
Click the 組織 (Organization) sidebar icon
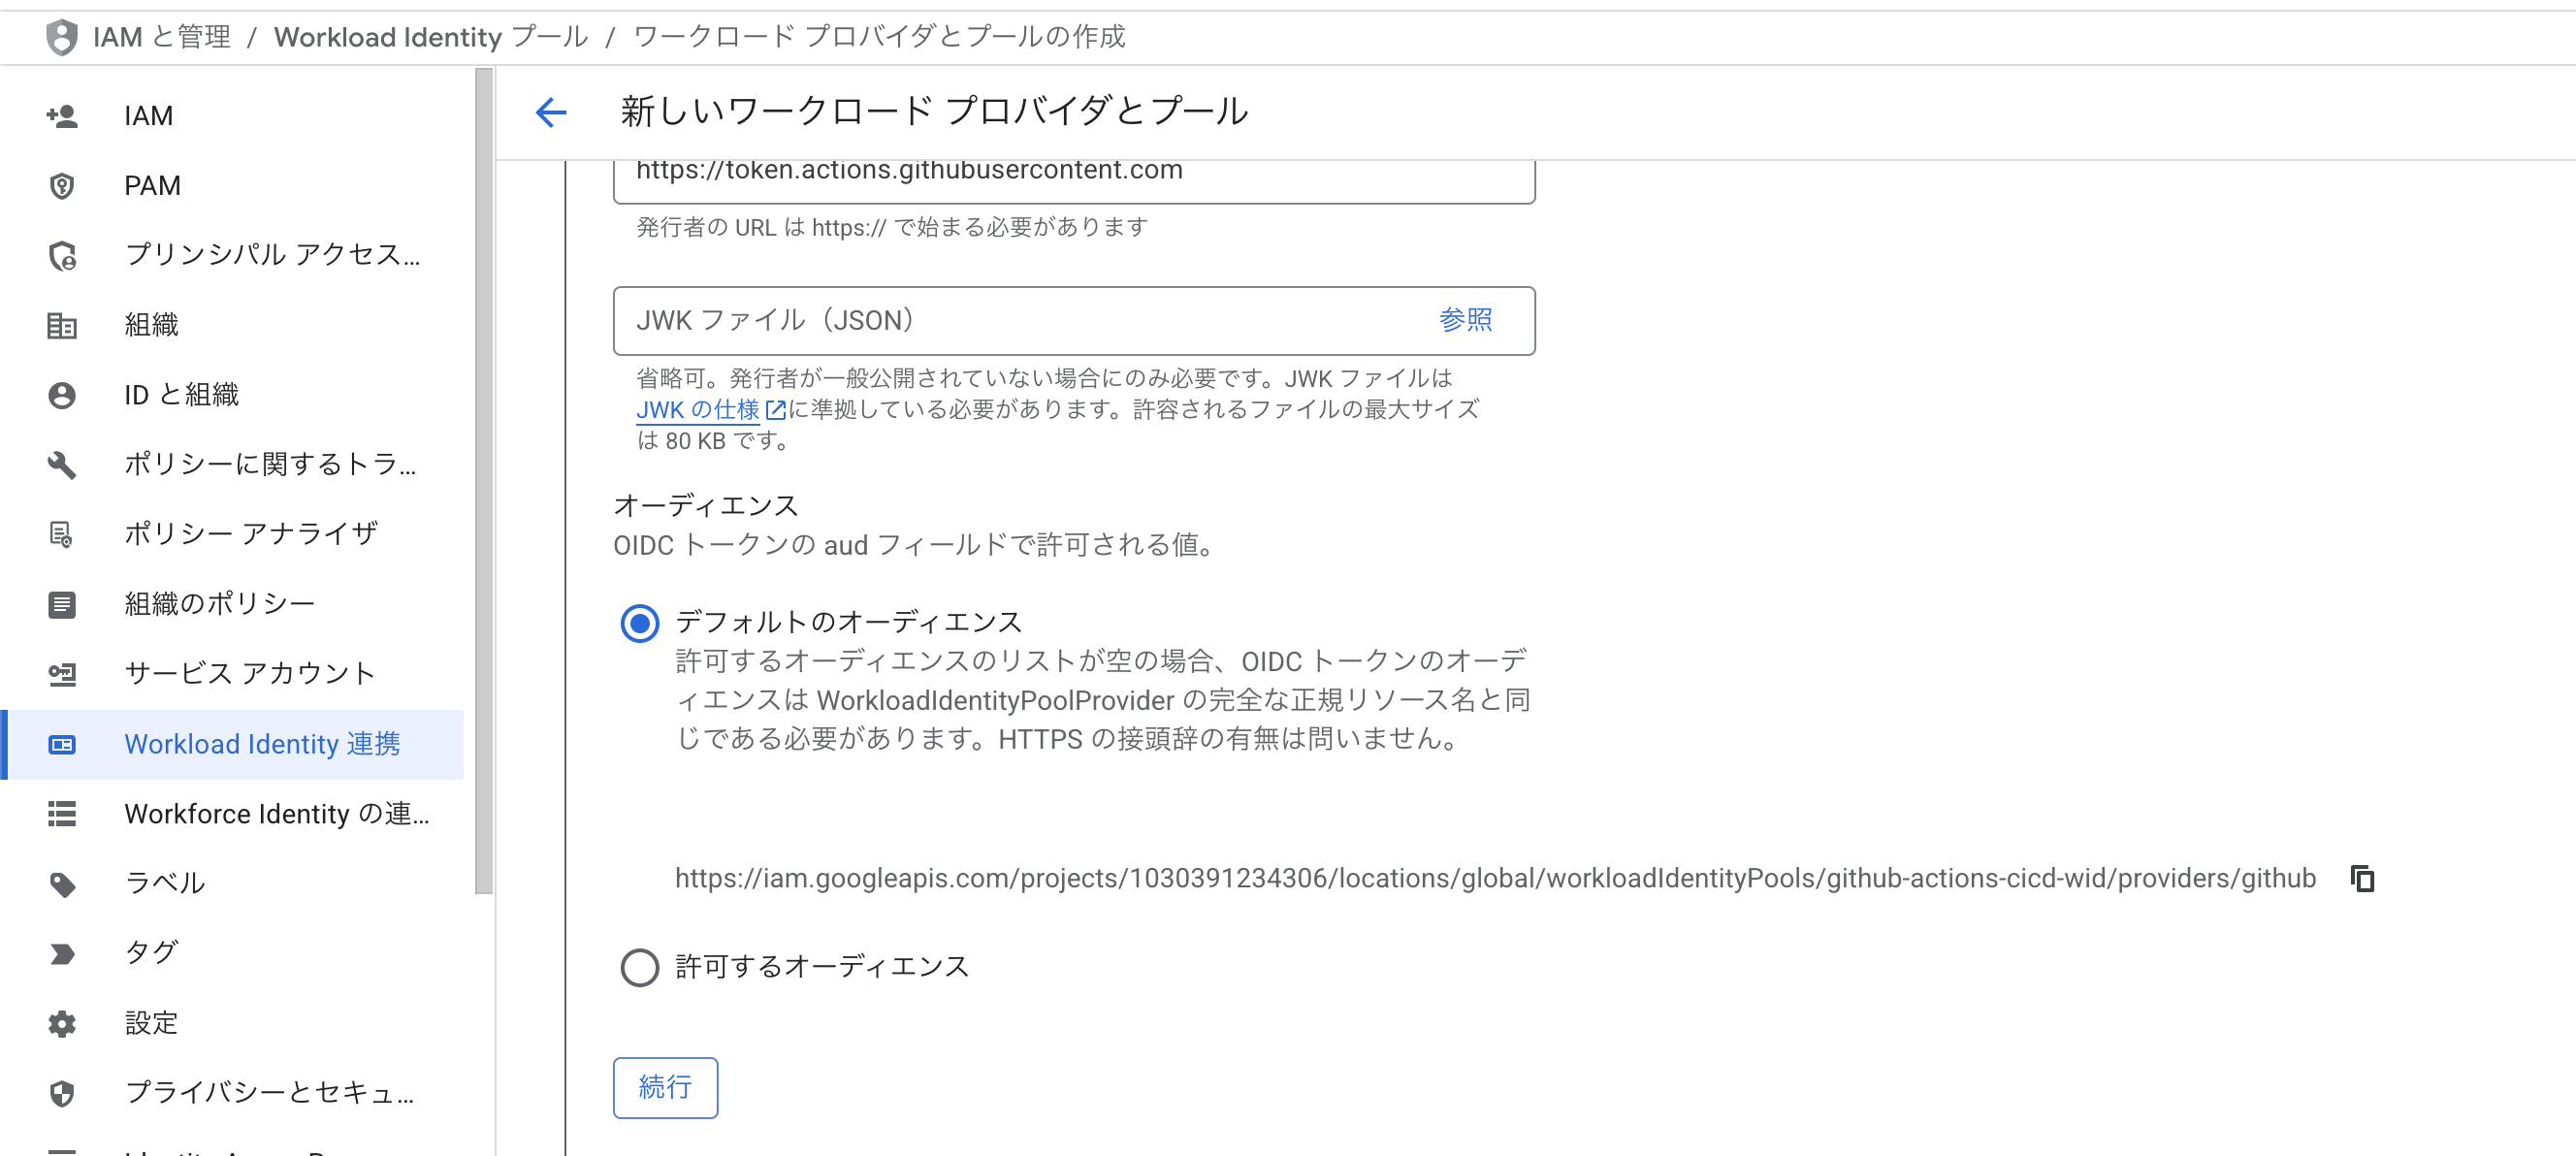62,325
